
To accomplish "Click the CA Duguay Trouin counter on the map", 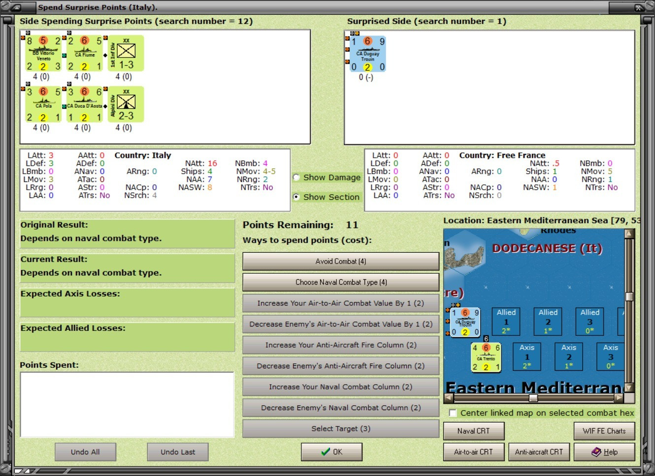I will tap(465, 322).
